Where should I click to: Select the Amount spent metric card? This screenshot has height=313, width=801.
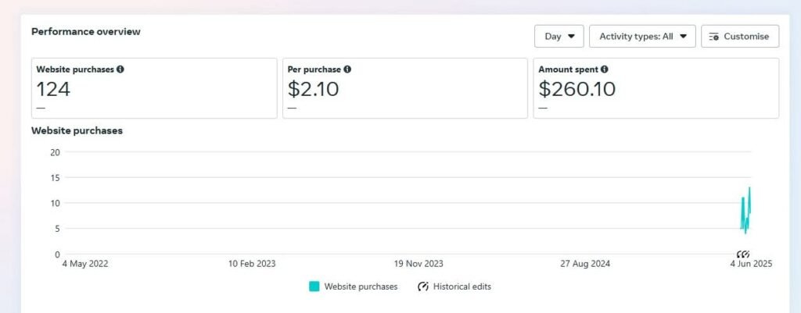tap(656, 88)
